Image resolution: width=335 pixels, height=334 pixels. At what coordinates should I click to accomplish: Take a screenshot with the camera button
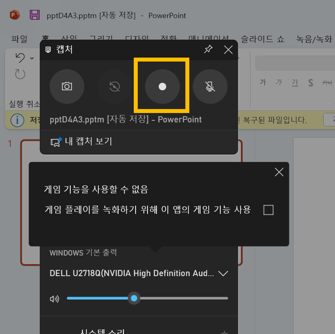[x=67, y=86]
